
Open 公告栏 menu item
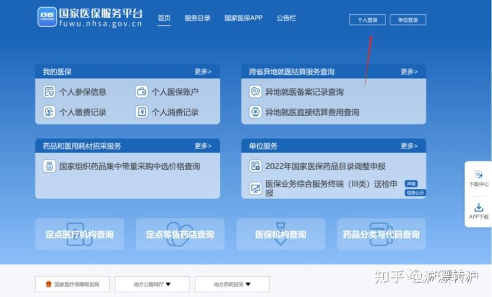click(x=286, y=18)
